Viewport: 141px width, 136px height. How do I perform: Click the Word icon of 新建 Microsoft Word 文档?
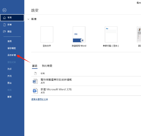click(x=35, y=91)
